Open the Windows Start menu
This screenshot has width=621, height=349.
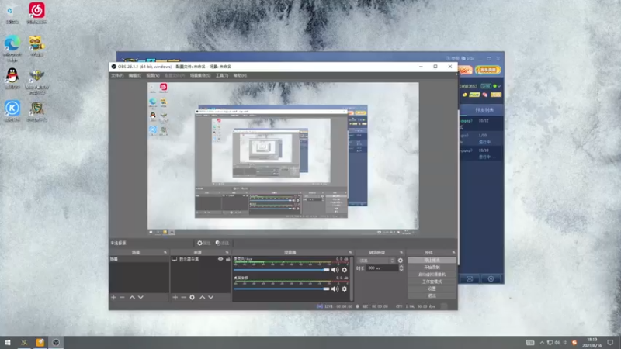coord(8,342)
